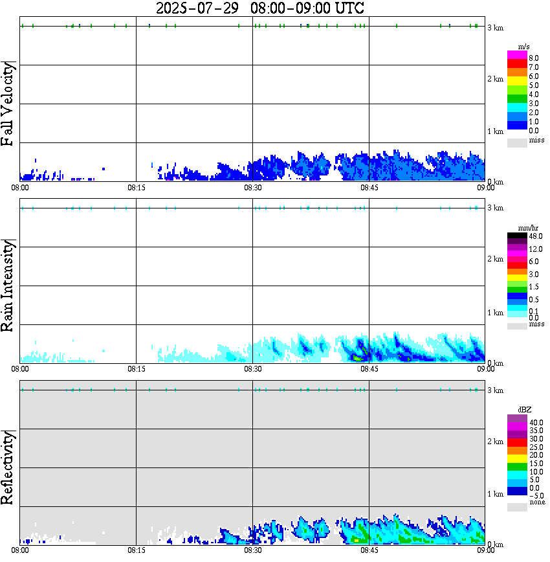Click the 08:00-09:00 UTC time range in title

(307, 8)
